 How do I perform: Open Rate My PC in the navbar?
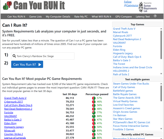coord(81,17)
